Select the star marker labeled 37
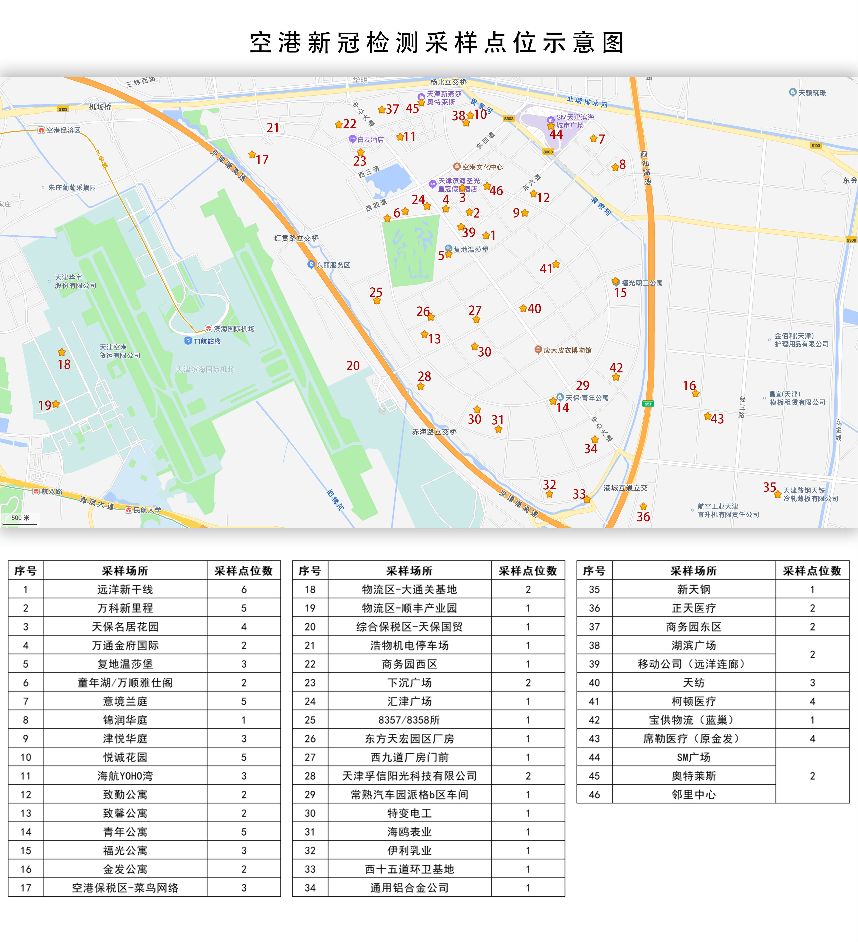Screen dimensions: 858x942 coord(382,109)
